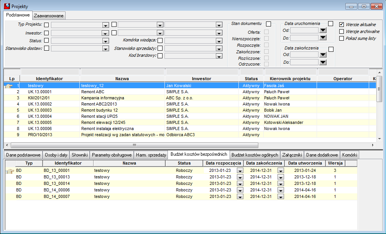
Task: Enable the Stanowisko sprzedaży checkbox
Action: [160, 48]
